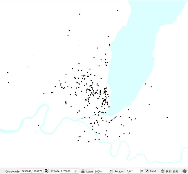This screenshot has width=188, height=174.
Task: Increase Rotation with up arrow
Action: (142, 170)
